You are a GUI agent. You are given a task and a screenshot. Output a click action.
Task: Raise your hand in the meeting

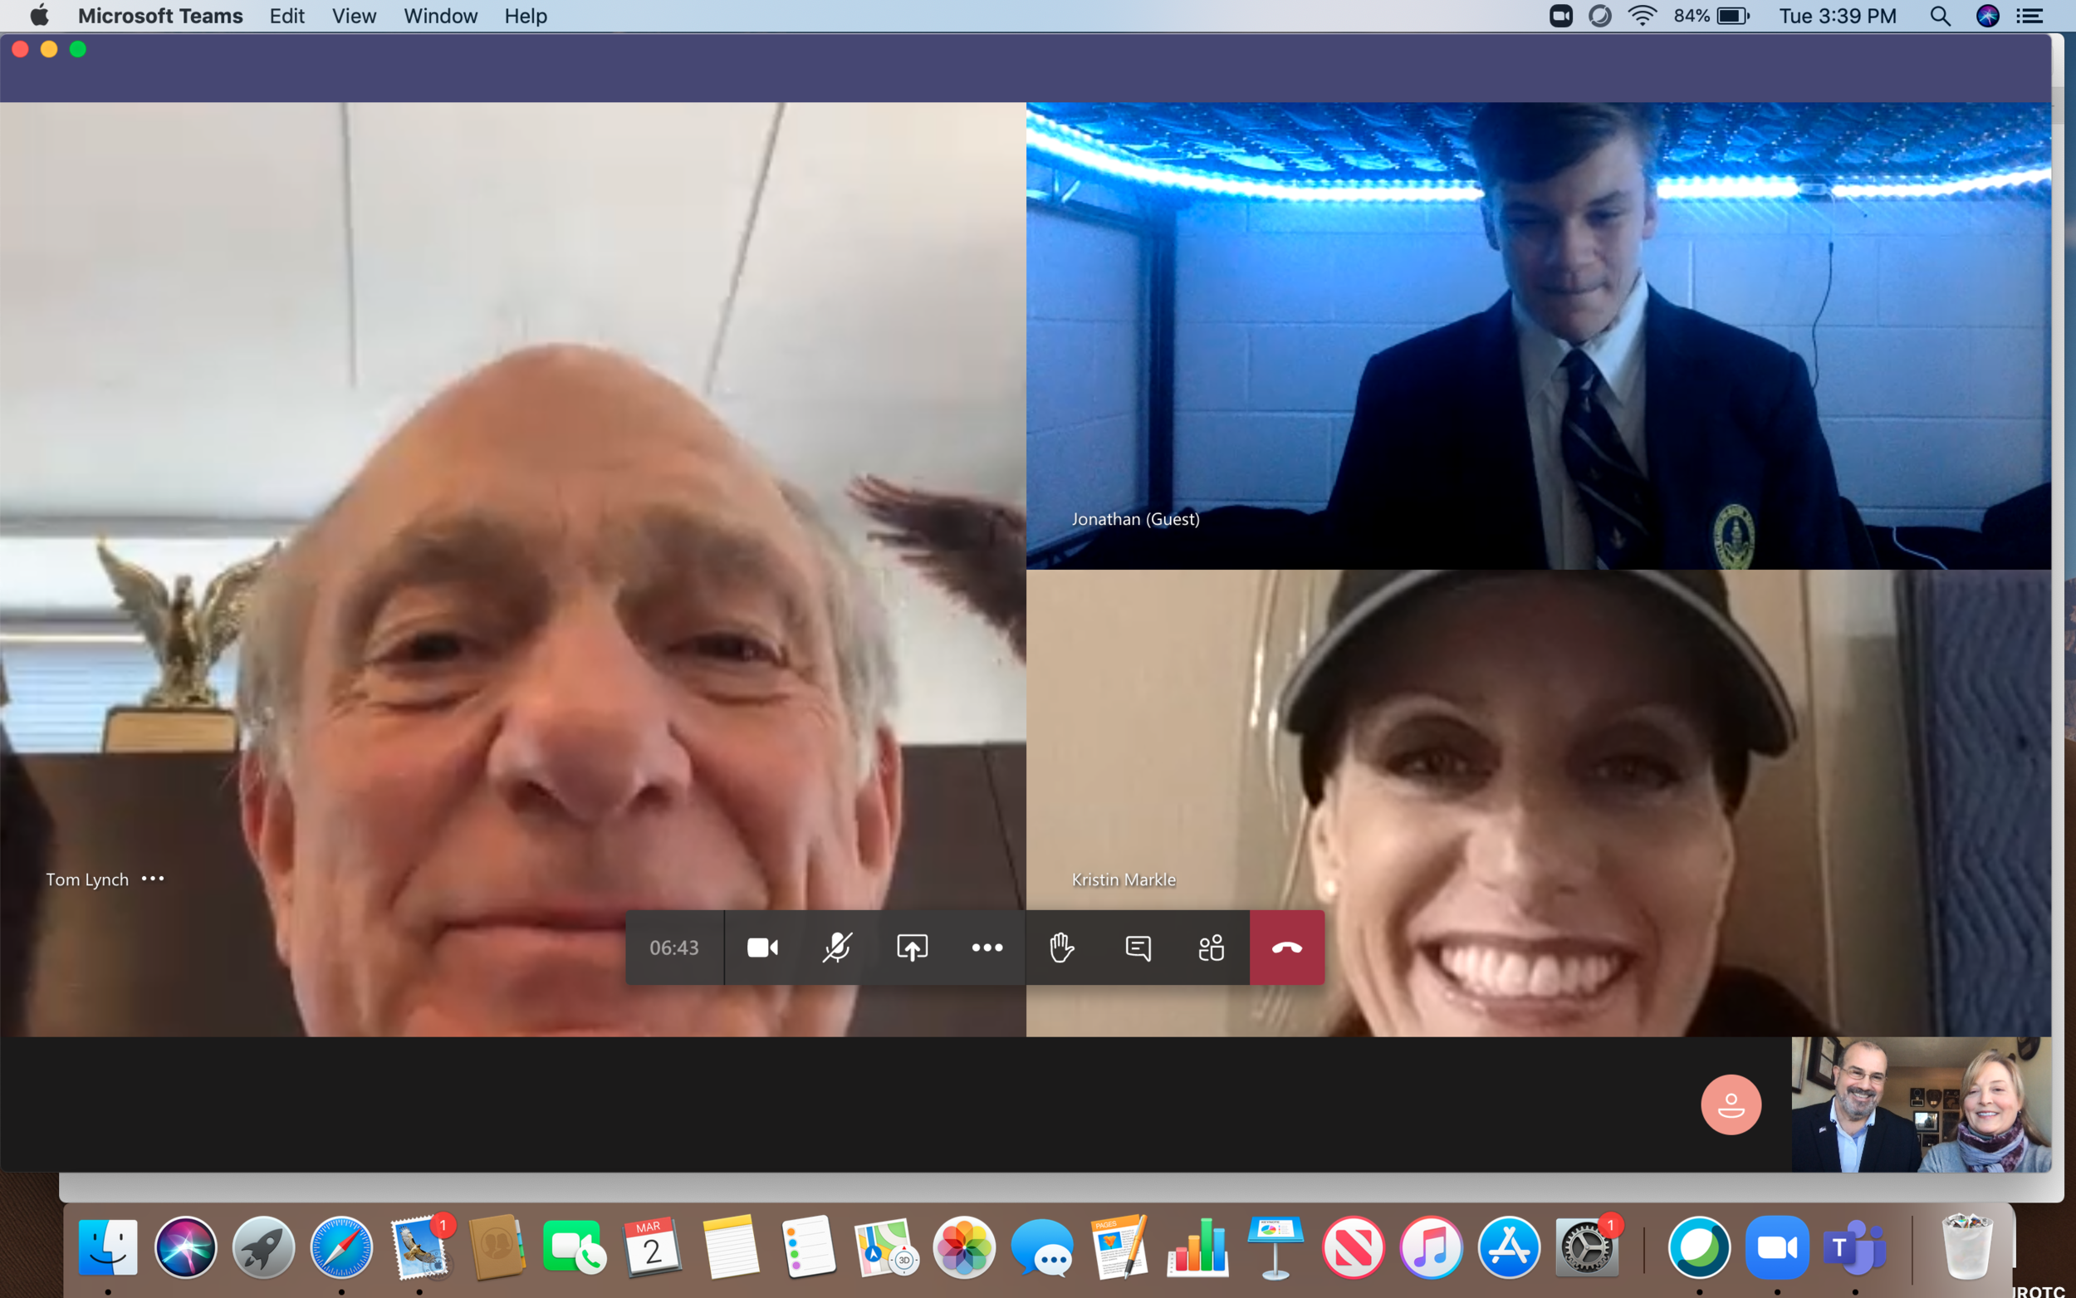[x=1061, y=948]
